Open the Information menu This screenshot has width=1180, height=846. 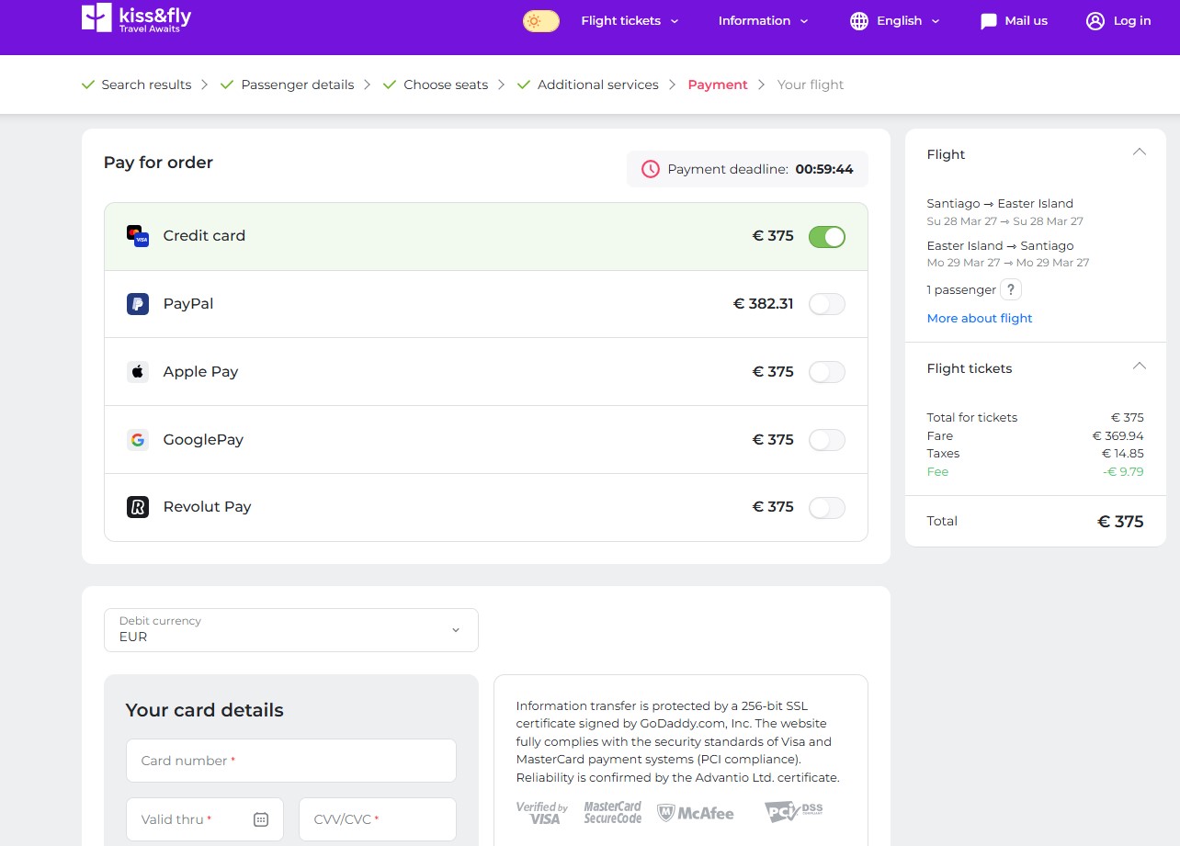point(763,21)
